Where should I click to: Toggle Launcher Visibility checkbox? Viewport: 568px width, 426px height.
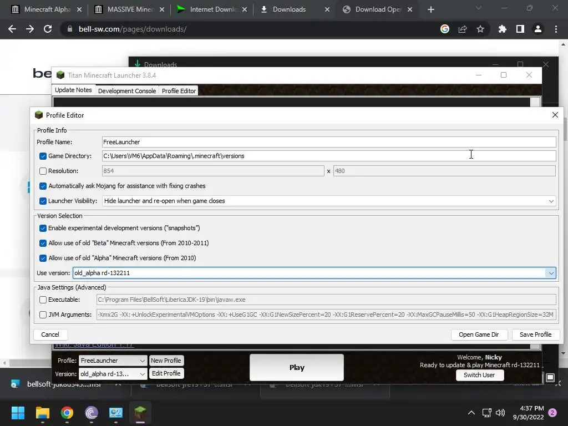point(43,201)
